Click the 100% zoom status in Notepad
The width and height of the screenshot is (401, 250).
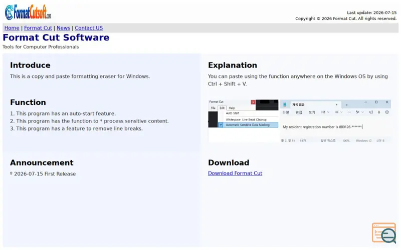pyautogui.click(x=346, y=140)
